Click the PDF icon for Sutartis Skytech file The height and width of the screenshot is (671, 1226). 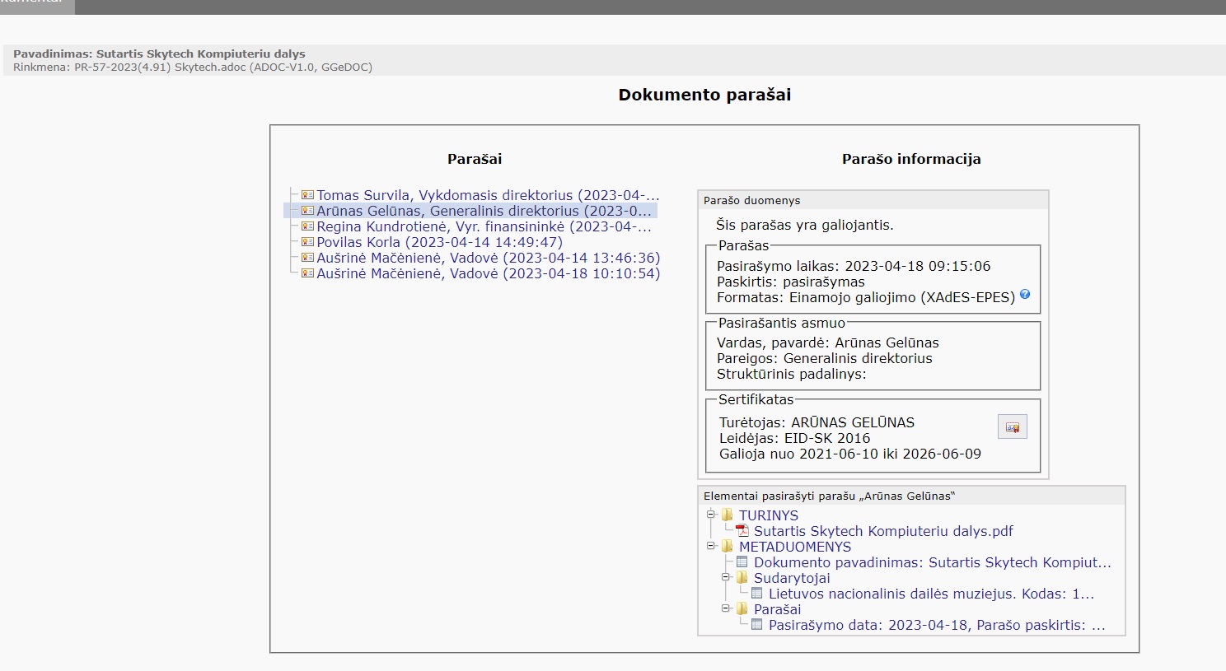tap(742, 531)
